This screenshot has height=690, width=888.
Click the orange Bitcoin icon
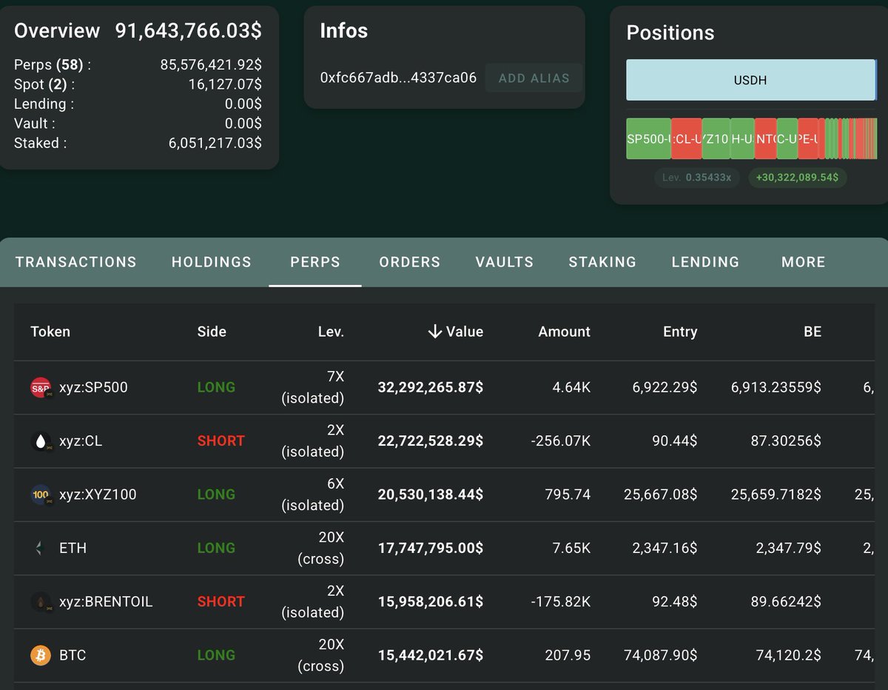tap(40, 655)
